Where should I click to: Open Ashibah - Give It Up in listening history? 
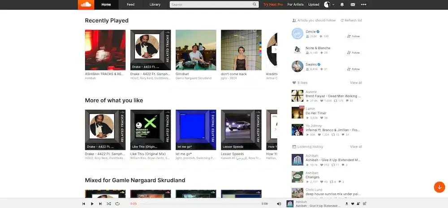pyautogui.click(x=333, y=160)
